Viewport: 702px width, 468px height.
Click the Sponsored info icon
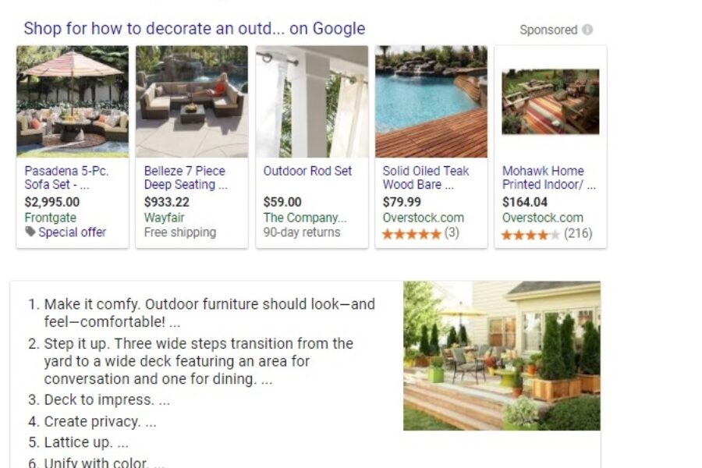click(587, 30)
